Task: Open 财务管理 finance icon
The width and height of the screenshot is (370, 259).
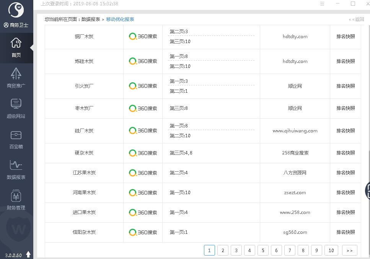Action: point(16,196)
